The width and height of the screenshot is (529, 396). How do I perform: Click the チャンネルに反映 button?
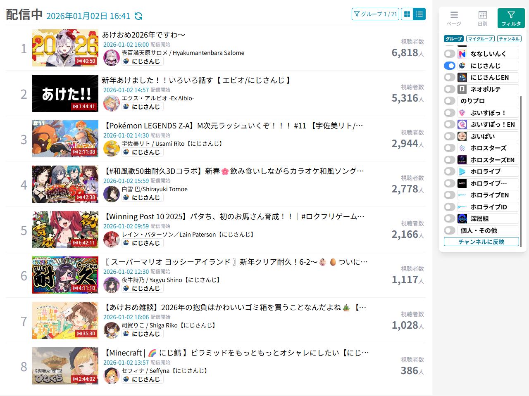point(481,242)
